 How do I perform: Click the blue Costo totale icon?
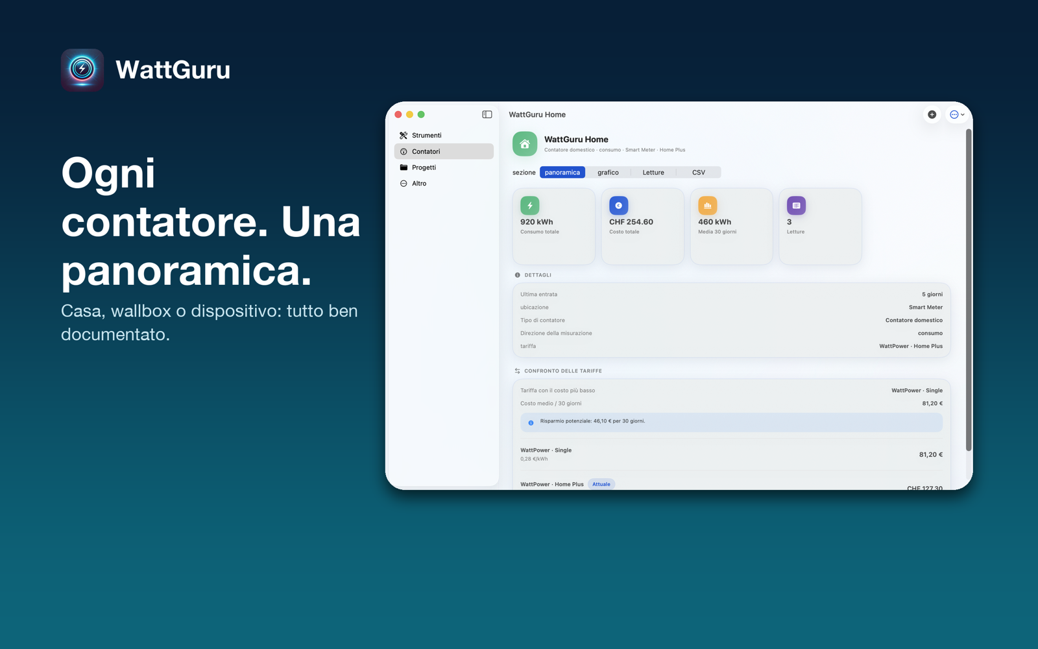619,206
